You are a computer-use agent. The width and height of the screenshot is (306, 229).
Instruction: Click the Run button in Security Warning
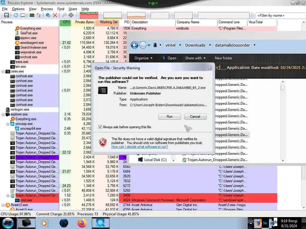[x=170, y=117]
